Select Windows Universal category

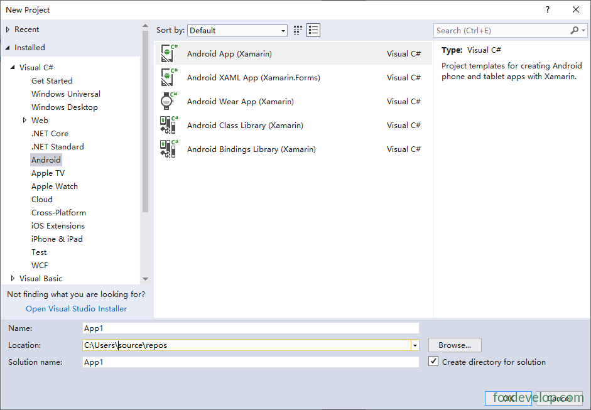[66, 94]
